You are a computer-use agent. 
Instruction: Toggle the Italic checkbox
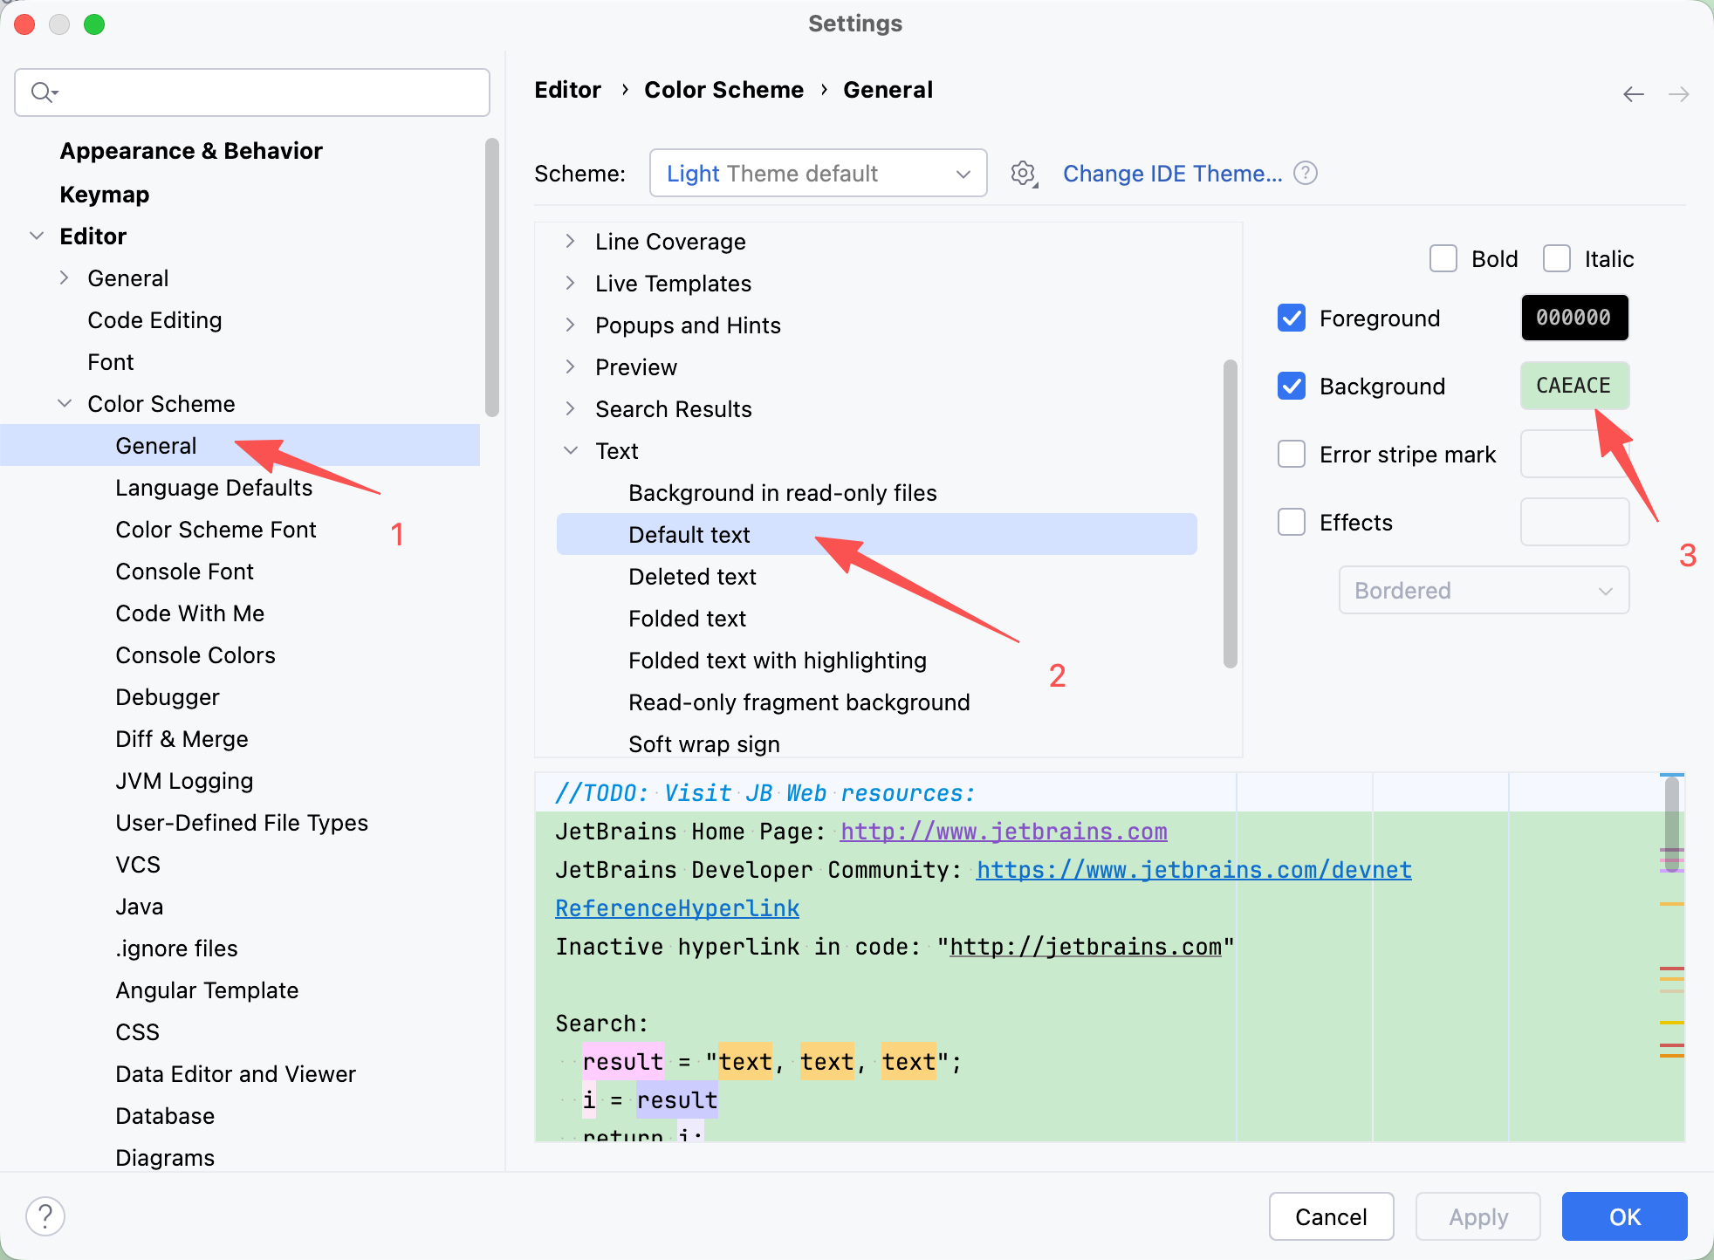1557,258
